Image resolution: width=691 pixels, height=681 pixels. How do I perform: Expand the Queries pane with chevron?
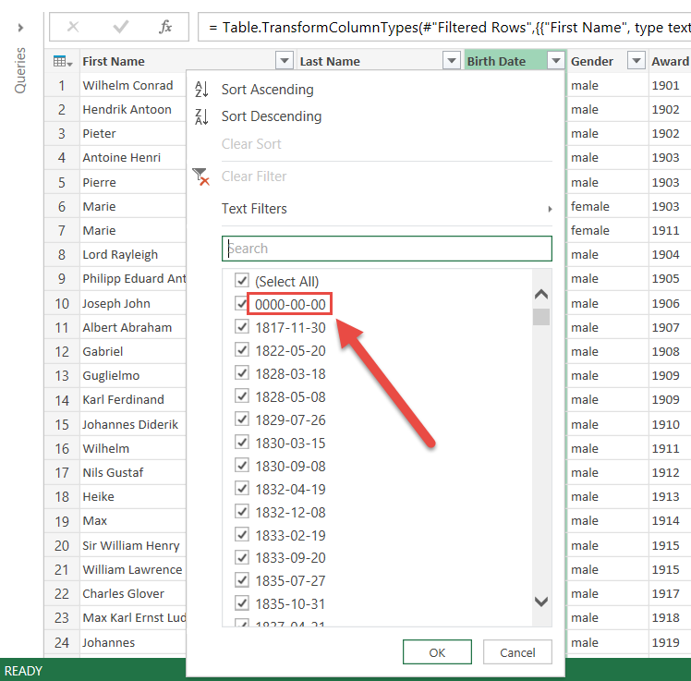[x=20, y=29]
